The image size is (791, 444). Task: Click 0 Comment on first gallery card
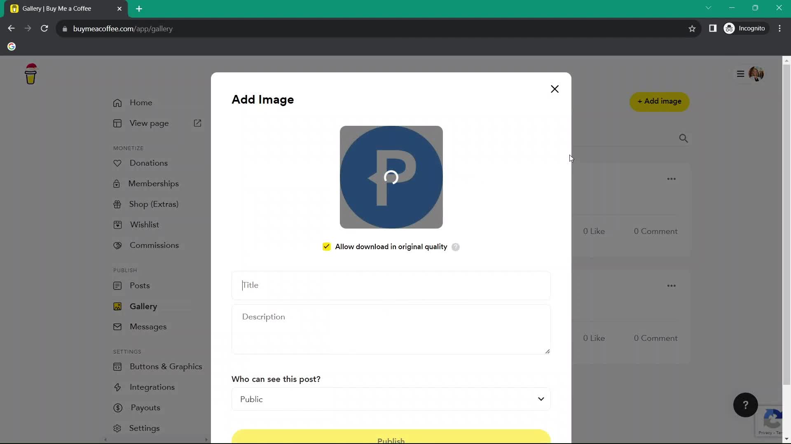[655, 231]
